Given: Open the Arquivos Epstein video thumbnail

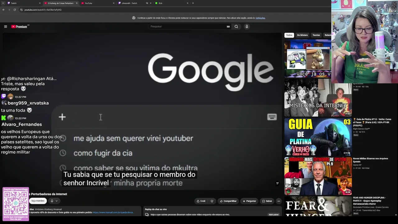Looking at the screenshot, I should tap(318, 176).
